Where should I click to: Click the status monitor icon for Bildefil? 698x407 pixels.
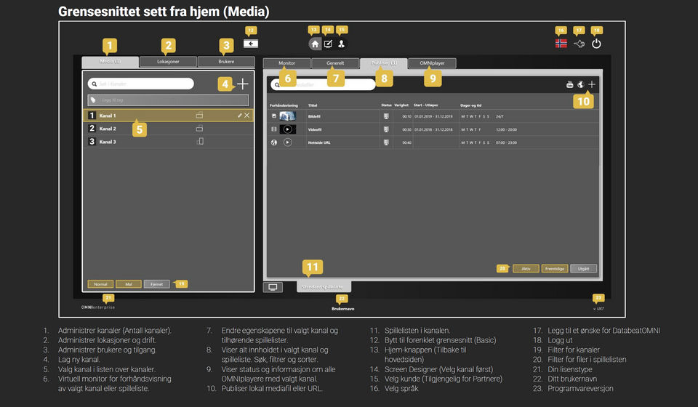click(386, 116)
